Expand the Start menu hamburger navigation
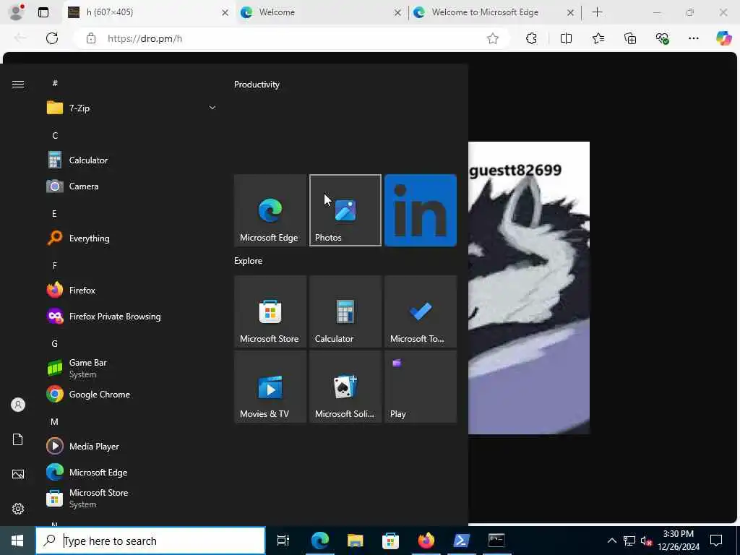740x555 pixels. tap(18, 85)
